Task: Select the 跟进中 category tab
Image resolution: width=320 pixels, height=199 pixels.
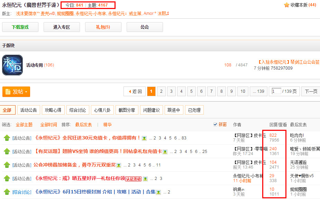Action: tap(174, 110)
